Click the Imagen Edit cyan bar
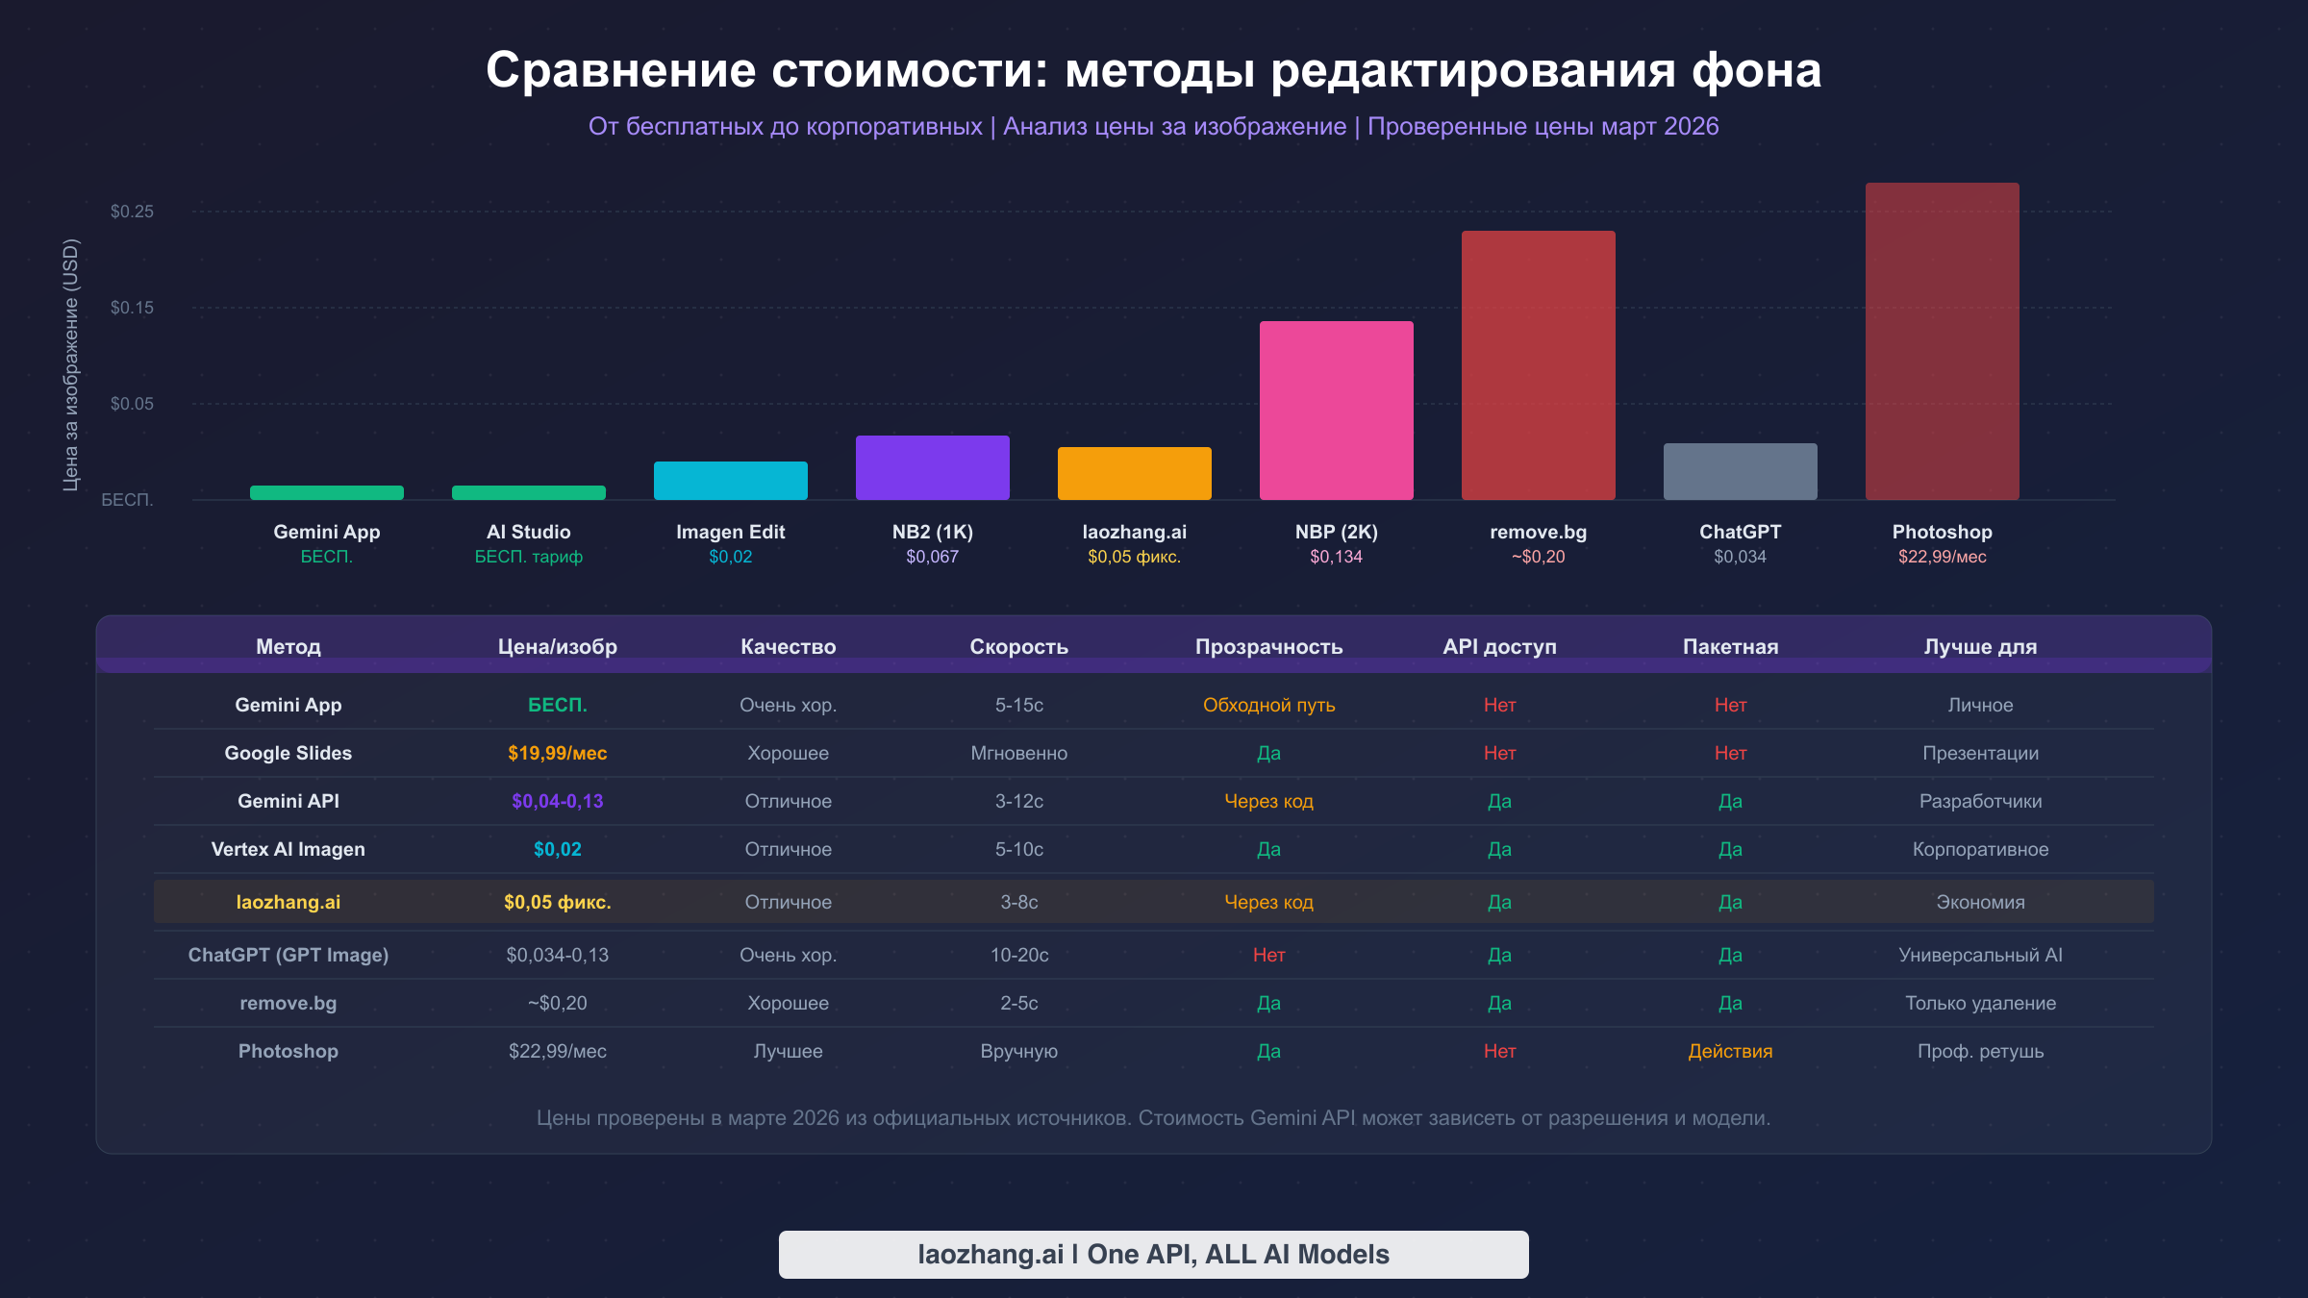 point(730,481)
